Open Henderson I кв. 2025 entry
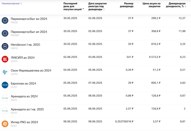191x131 pixels. [25, 45]
